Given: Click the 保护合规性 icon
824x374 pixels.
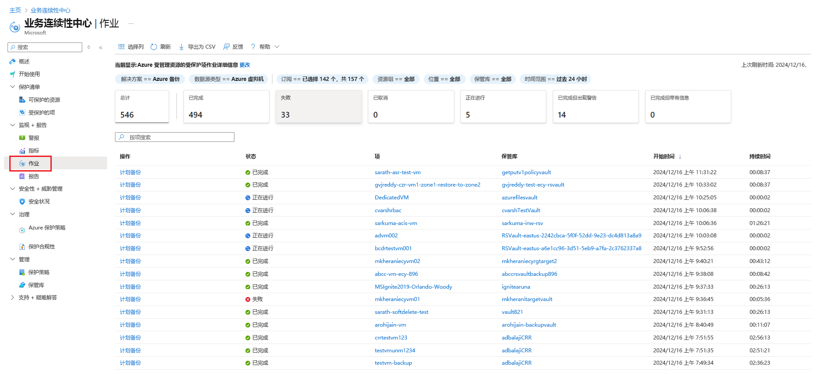Looking at the screenshot, I should pos(22,247).
